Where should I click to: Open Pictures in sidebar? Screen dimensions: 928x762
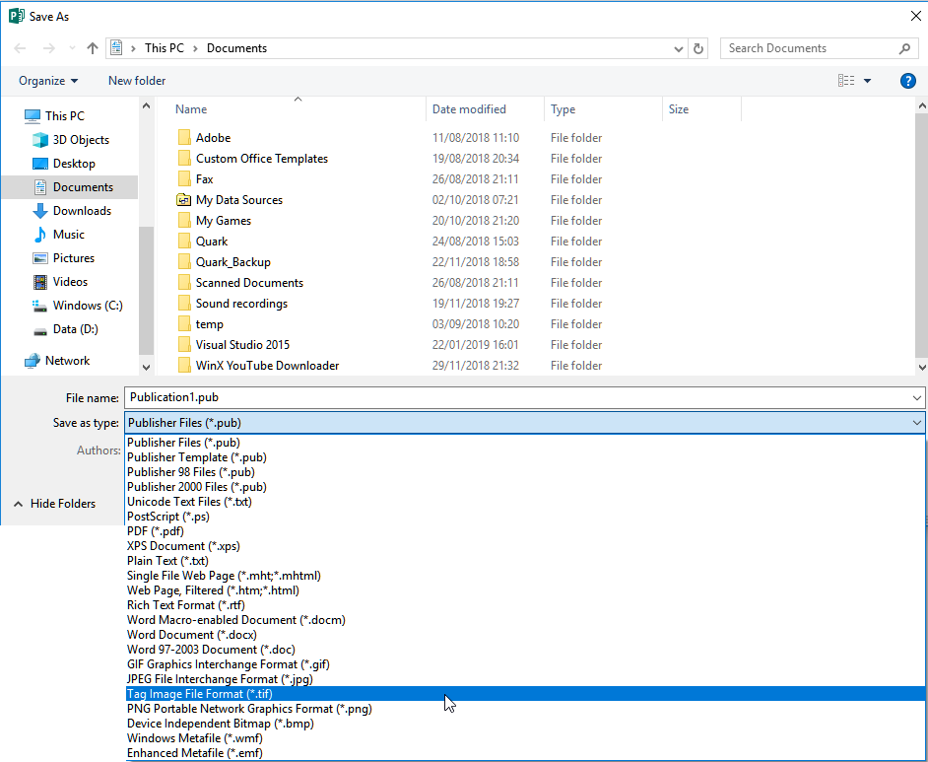click(63, 258)
